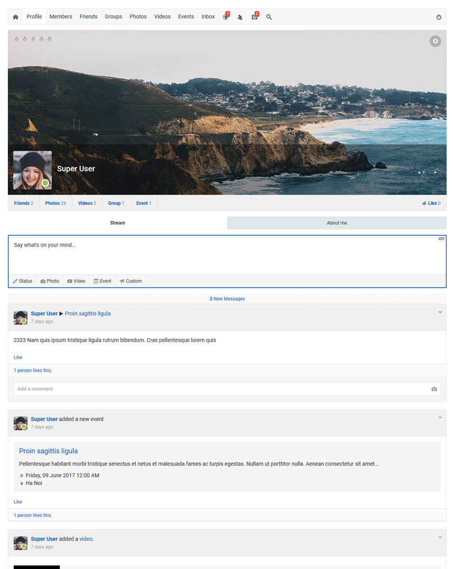
Task: Click the profile views eye icon
Action: coord(419,173)
